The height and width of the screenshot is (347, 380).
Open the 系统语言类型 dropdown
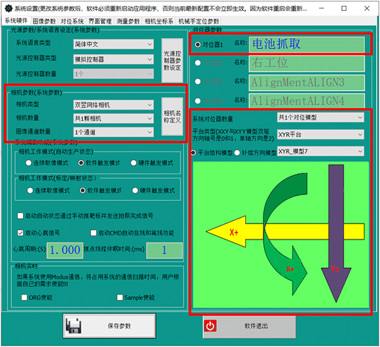(113, 44)
